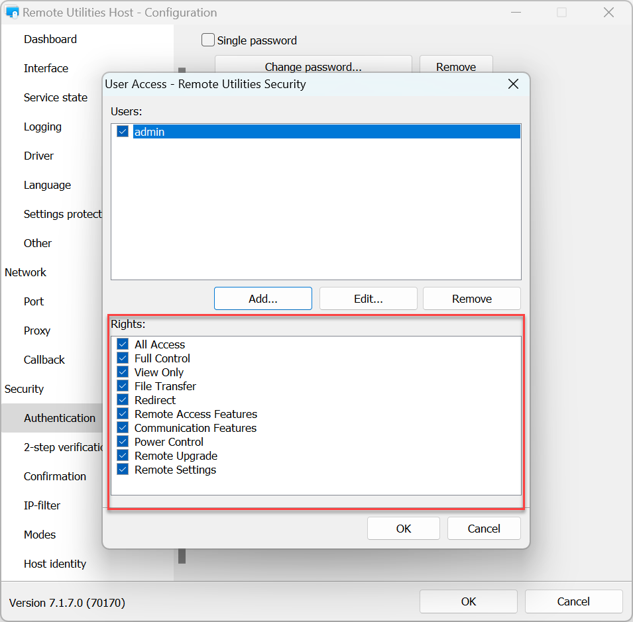Close the User Access dialog
Screen dimensions: 633x622
pos(512,84)
